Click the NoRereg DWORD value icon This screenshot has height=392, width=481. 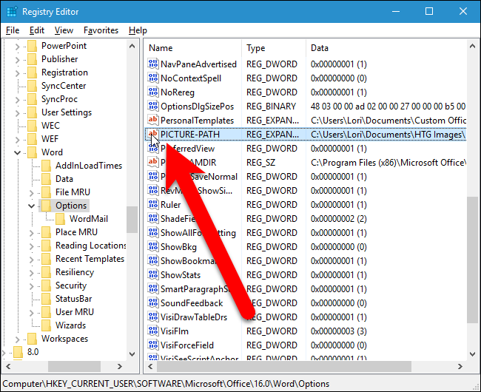(x=152, y=92)
